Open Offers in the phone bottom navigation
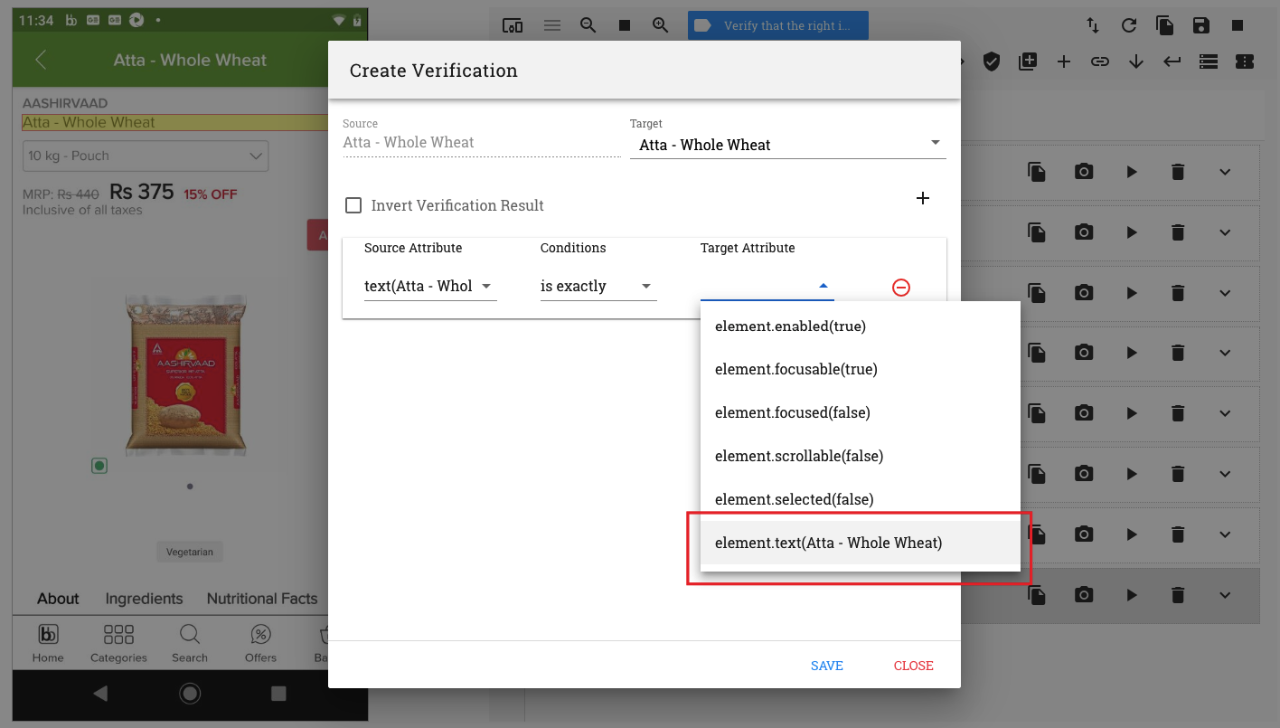This screenshot has width=1280, height=728. tap(260, 643)
